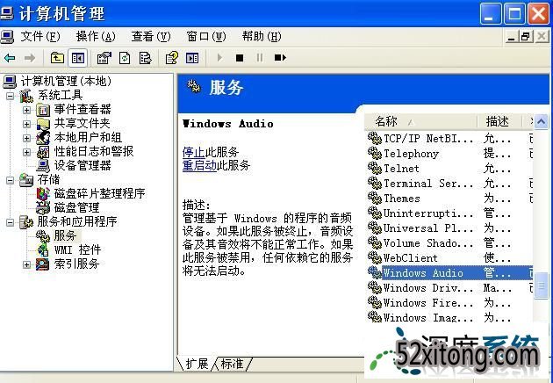
Task: Click the 共享文件夹 folder icon
Action: click(x=43, y=124)
